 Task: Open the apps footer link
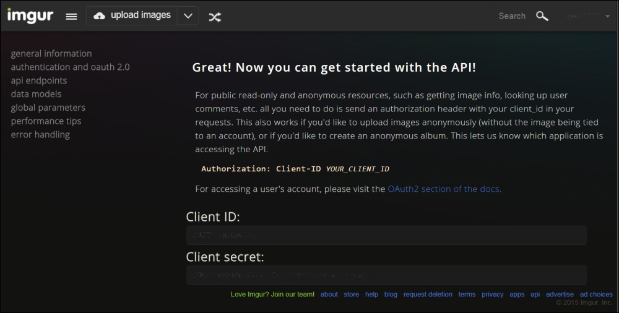(x=517, y=294)
